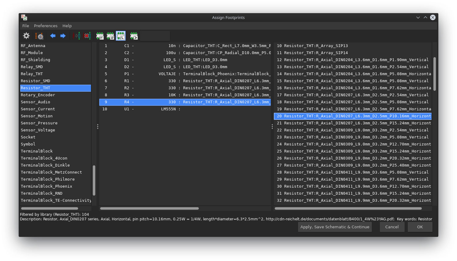Viewport: 457px width, 261px height.
Task: Click Apply, Save Schematic & Continue
Action: [x=335, y=227]
